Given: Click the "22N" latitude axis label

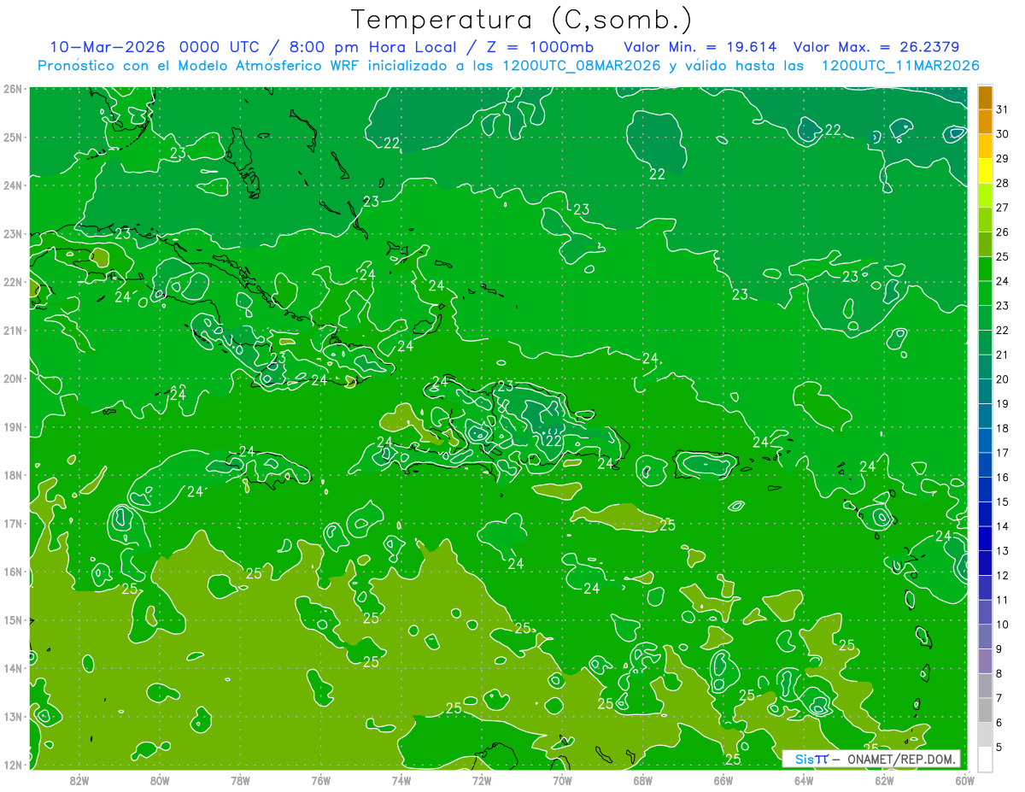Looking at the screenshot, I should [x=14, y=282].
